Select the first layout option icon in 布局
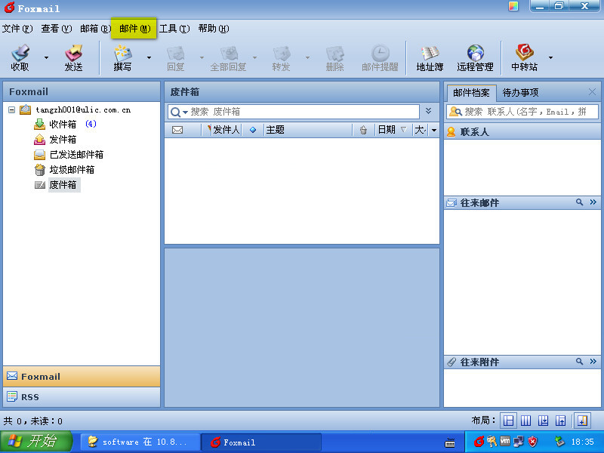Viewport: 604px width, 453px height. 509,421
